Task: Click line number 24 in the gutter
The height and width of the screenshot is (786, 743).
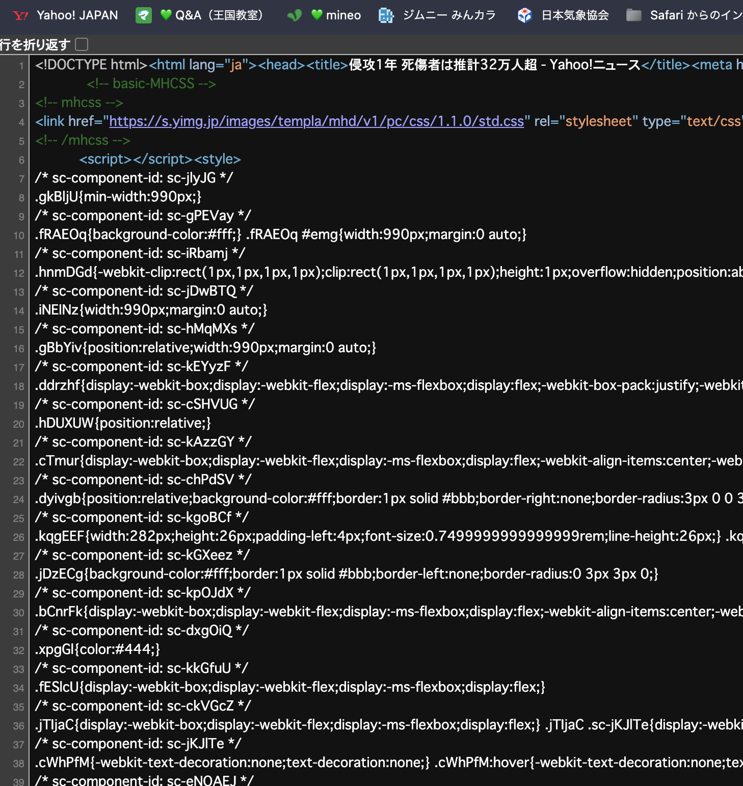Action: click(19, 500)
